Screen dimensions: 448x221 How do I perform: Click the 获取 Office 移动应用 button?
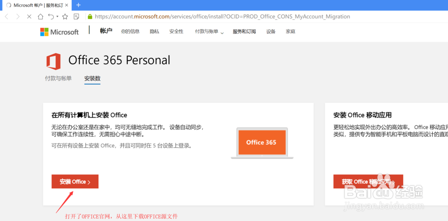coord(368,182)
